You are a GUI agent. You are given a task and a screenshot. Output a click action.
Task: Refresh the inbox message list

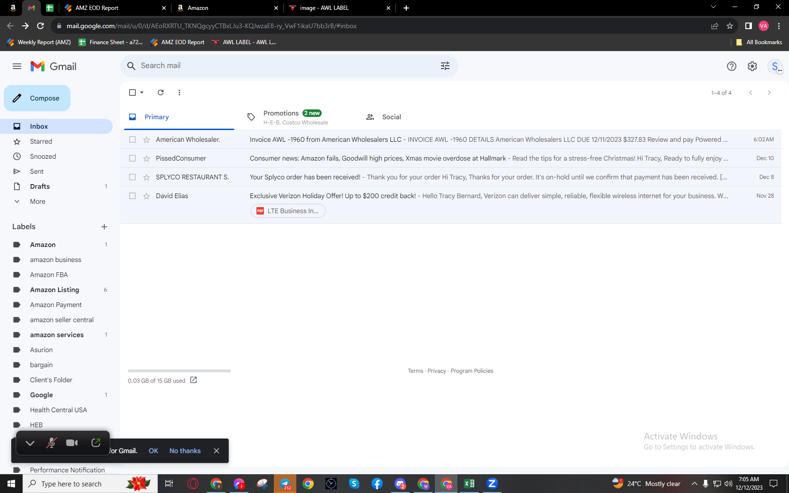click(161, 92)
